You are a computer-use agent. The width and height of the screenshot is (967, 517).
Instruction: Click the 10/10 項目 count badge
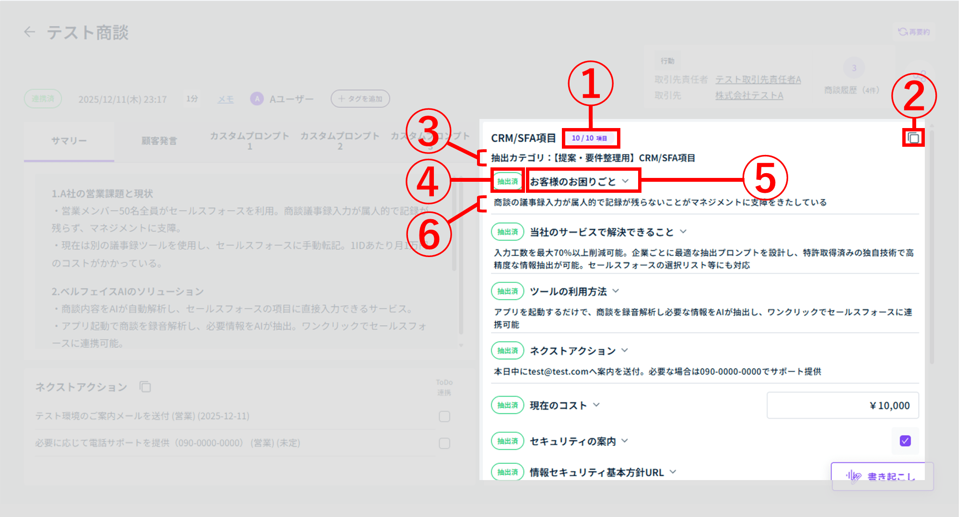590,138
